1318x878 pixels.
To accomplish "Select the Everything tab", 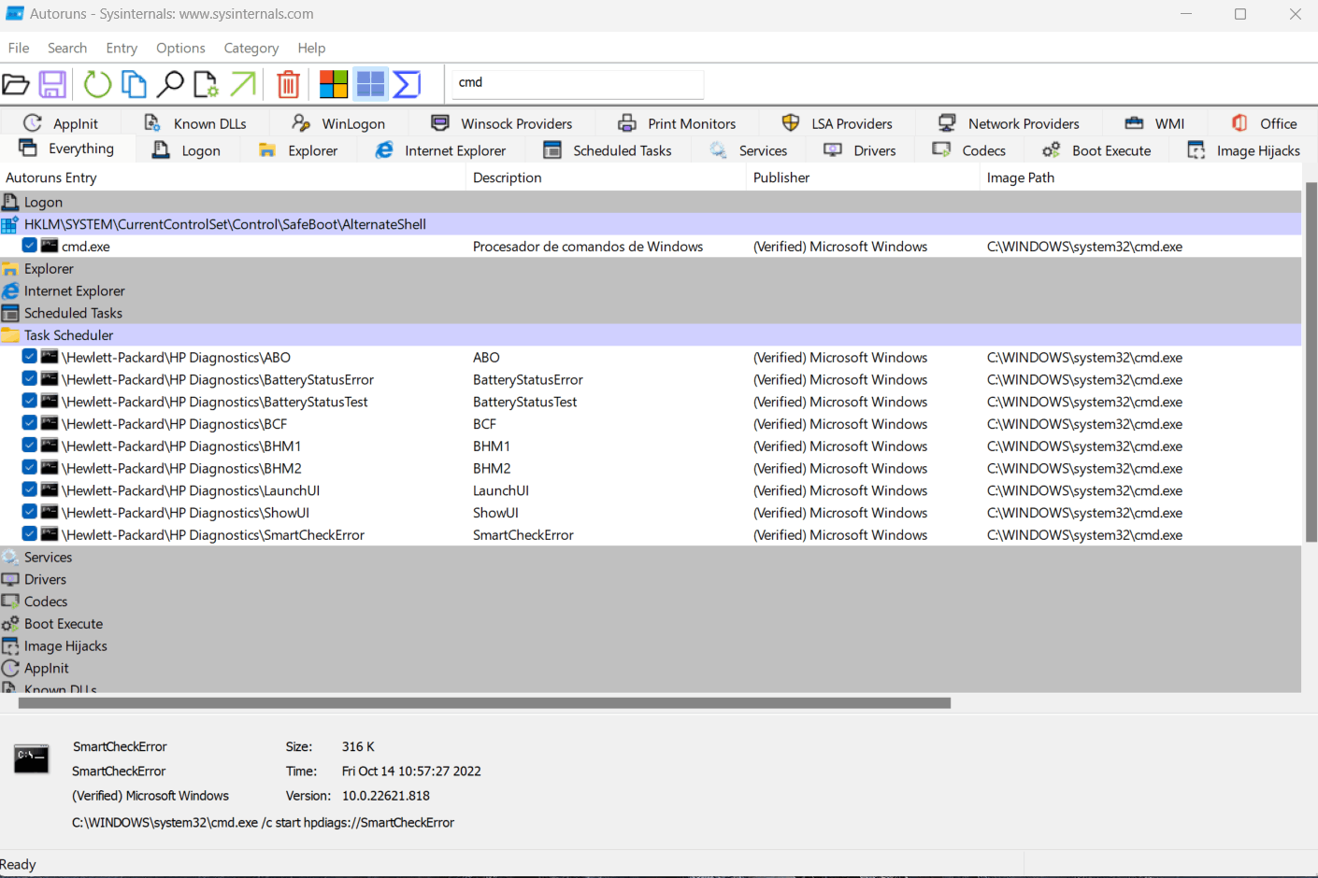I will pyautogui.click(x=67, y=149).
